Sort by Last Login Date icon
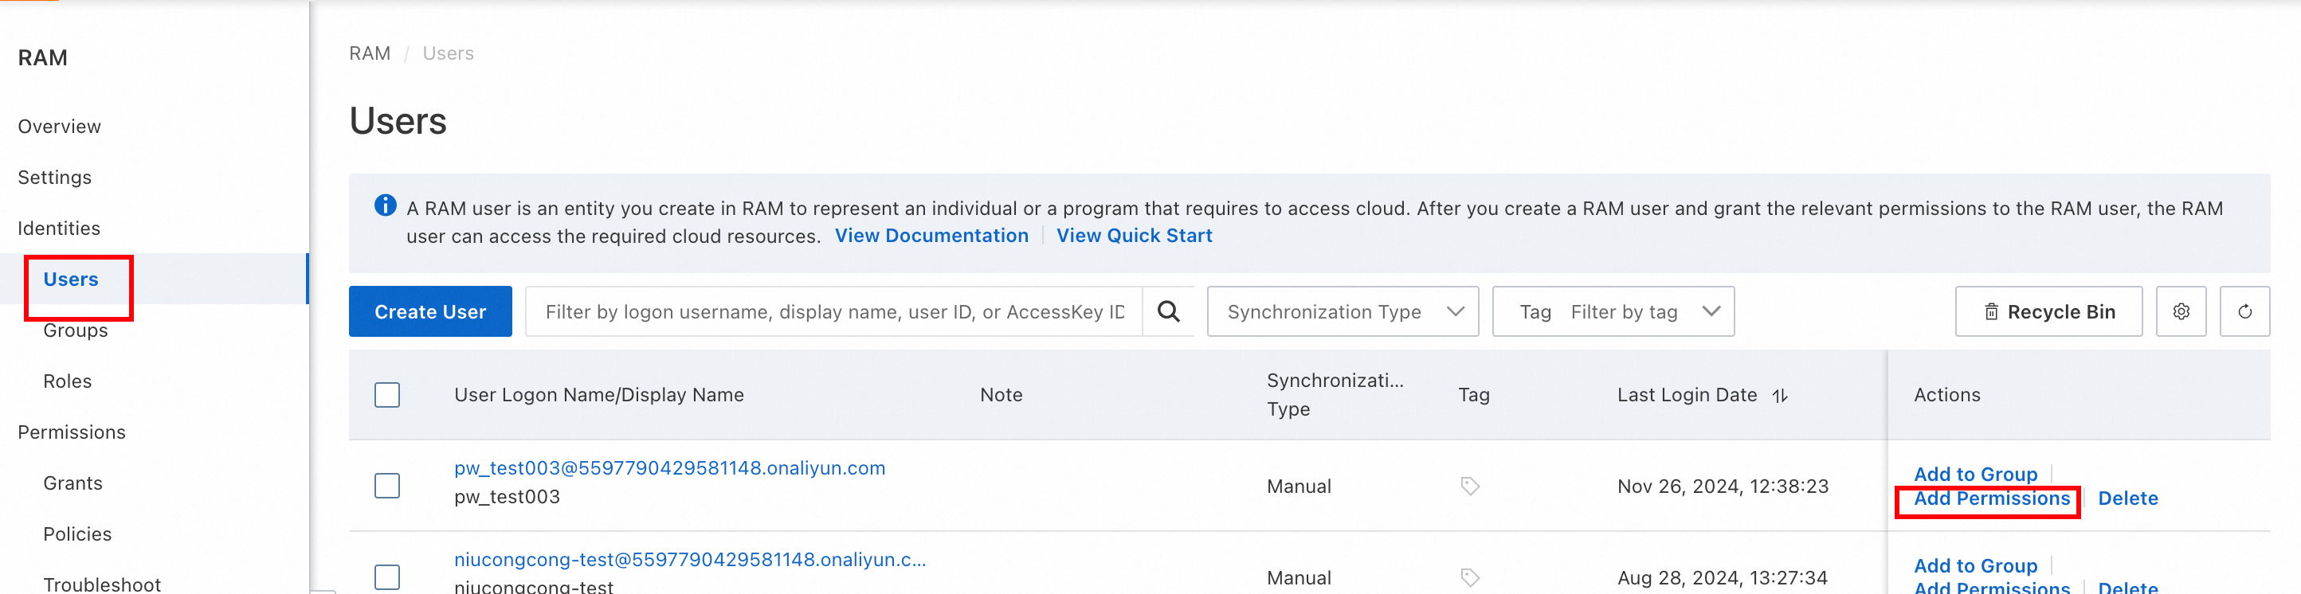 coord(1780,395)
